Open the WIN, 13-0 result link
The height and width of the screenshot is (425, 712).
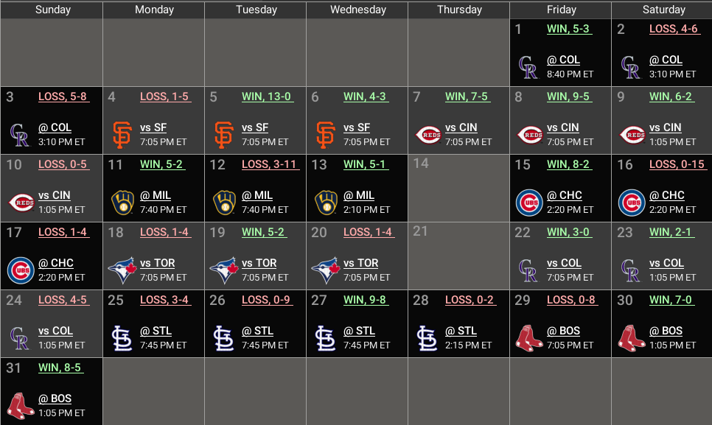click(x=266, y=96)
